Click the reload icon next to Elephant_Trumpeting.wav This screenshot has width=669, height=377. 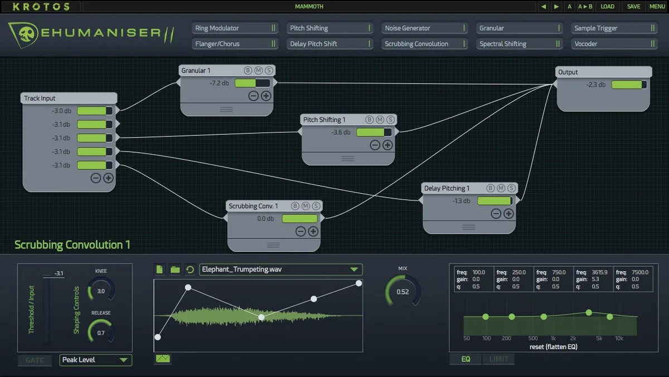(x=190, y=270)
